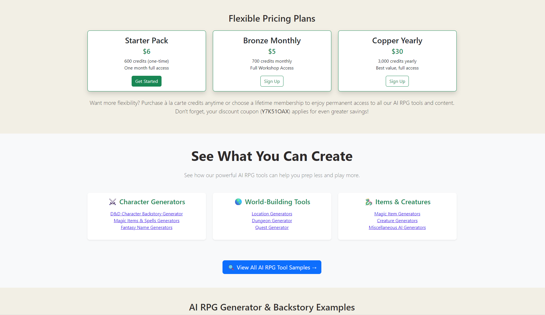Open the Magic Items & Spells Generators link

click(x=146, y=221)
